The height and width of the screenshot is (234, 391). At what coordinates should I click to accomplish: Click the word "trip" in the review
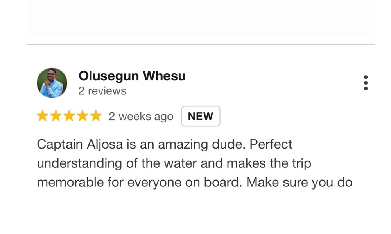pyautogui.click(x=301, y=163)
